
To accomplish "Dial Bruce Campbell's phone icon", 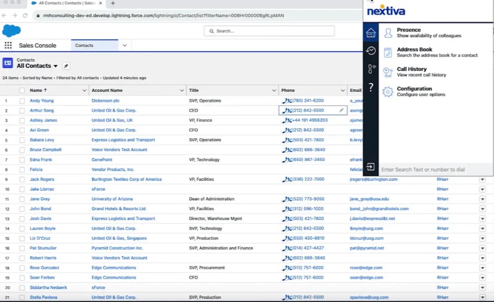I will [x=287, y=150].
